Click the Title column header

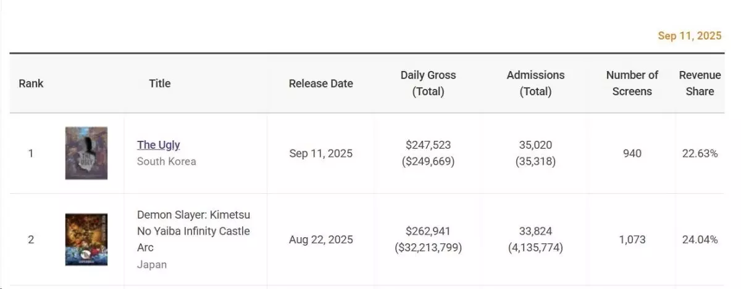pyautogui.click(x=159, y=83)
